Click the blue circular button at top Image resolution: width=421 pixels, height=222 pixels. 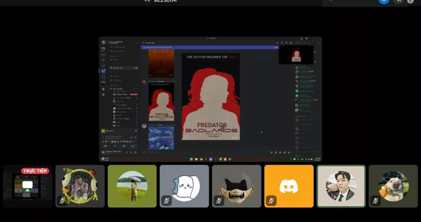384,1
